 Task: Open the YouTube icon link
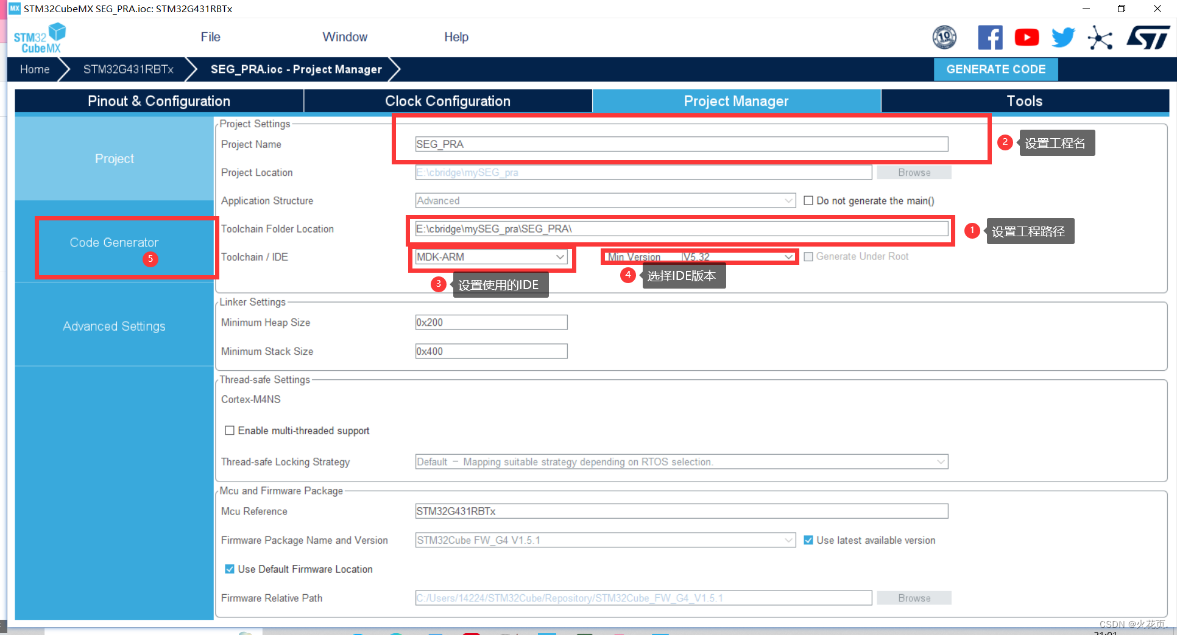(x=1027, y=37)
